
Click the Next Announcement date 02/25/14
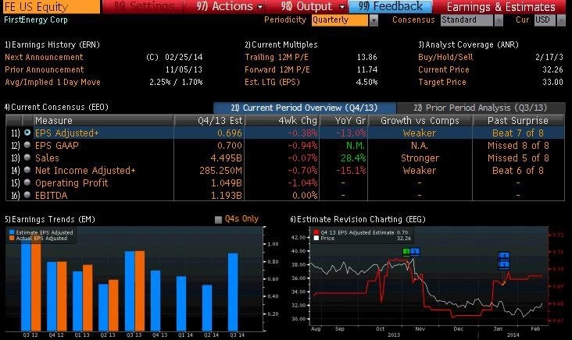tap(184, 57)
